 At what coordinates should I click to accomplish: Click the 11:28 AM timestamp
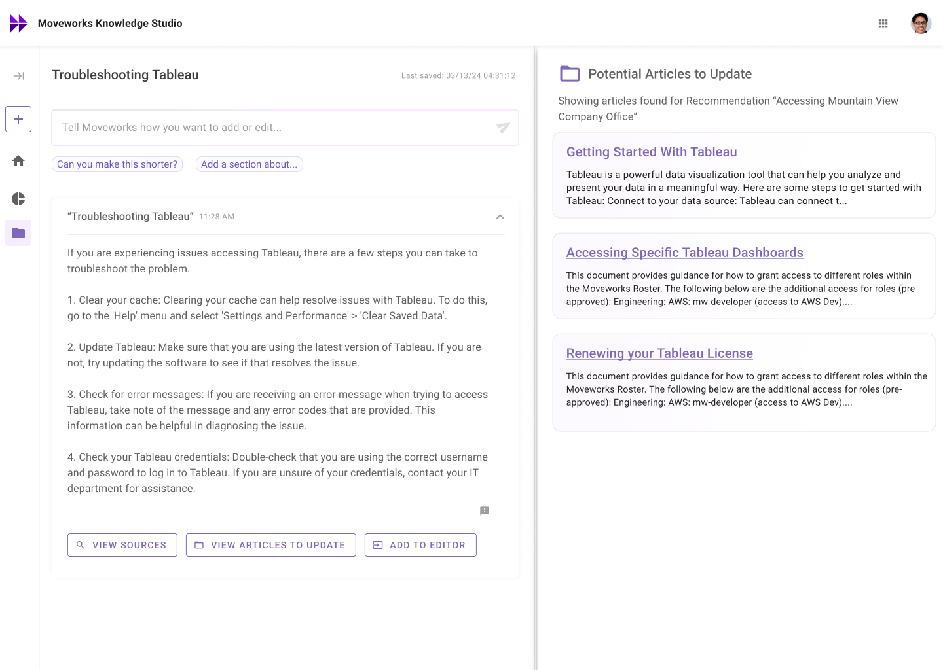(217, 217)
